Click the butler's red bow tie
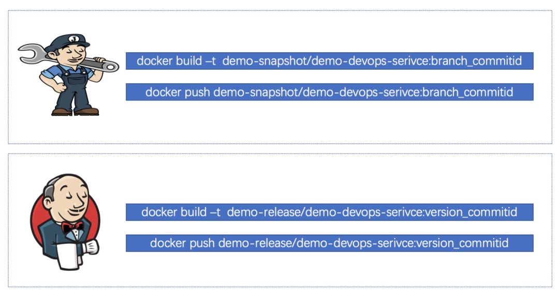The height and width of the screenshot is (294, 559). (x=72, y=227)
